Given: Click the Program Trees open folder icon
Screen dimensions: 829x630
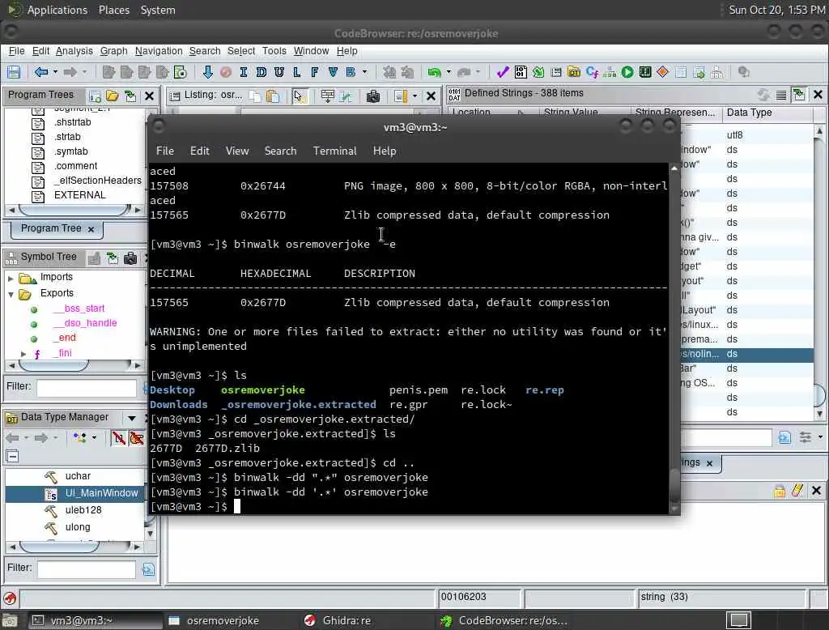Looking at the screenshot, I should pyautogui.click(x=112, y=96).
